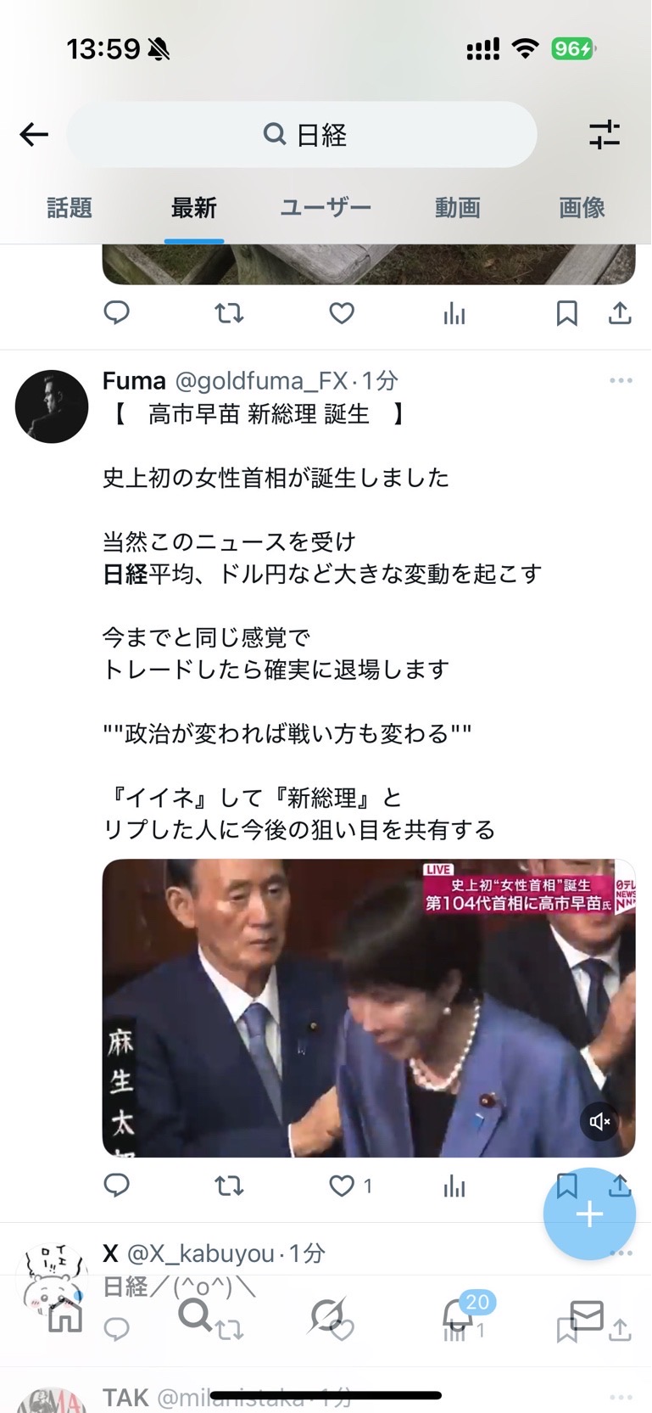The height and width of the screenshot is (1413, 652).
Task: Tap the back arrow icon
Action: (x=34, y=134)
